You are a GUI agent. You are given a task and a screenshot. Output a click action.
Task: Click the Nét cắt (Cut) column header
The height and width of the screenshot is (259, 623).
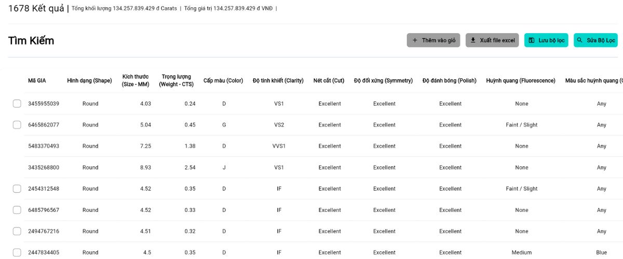tap(329, 80)
